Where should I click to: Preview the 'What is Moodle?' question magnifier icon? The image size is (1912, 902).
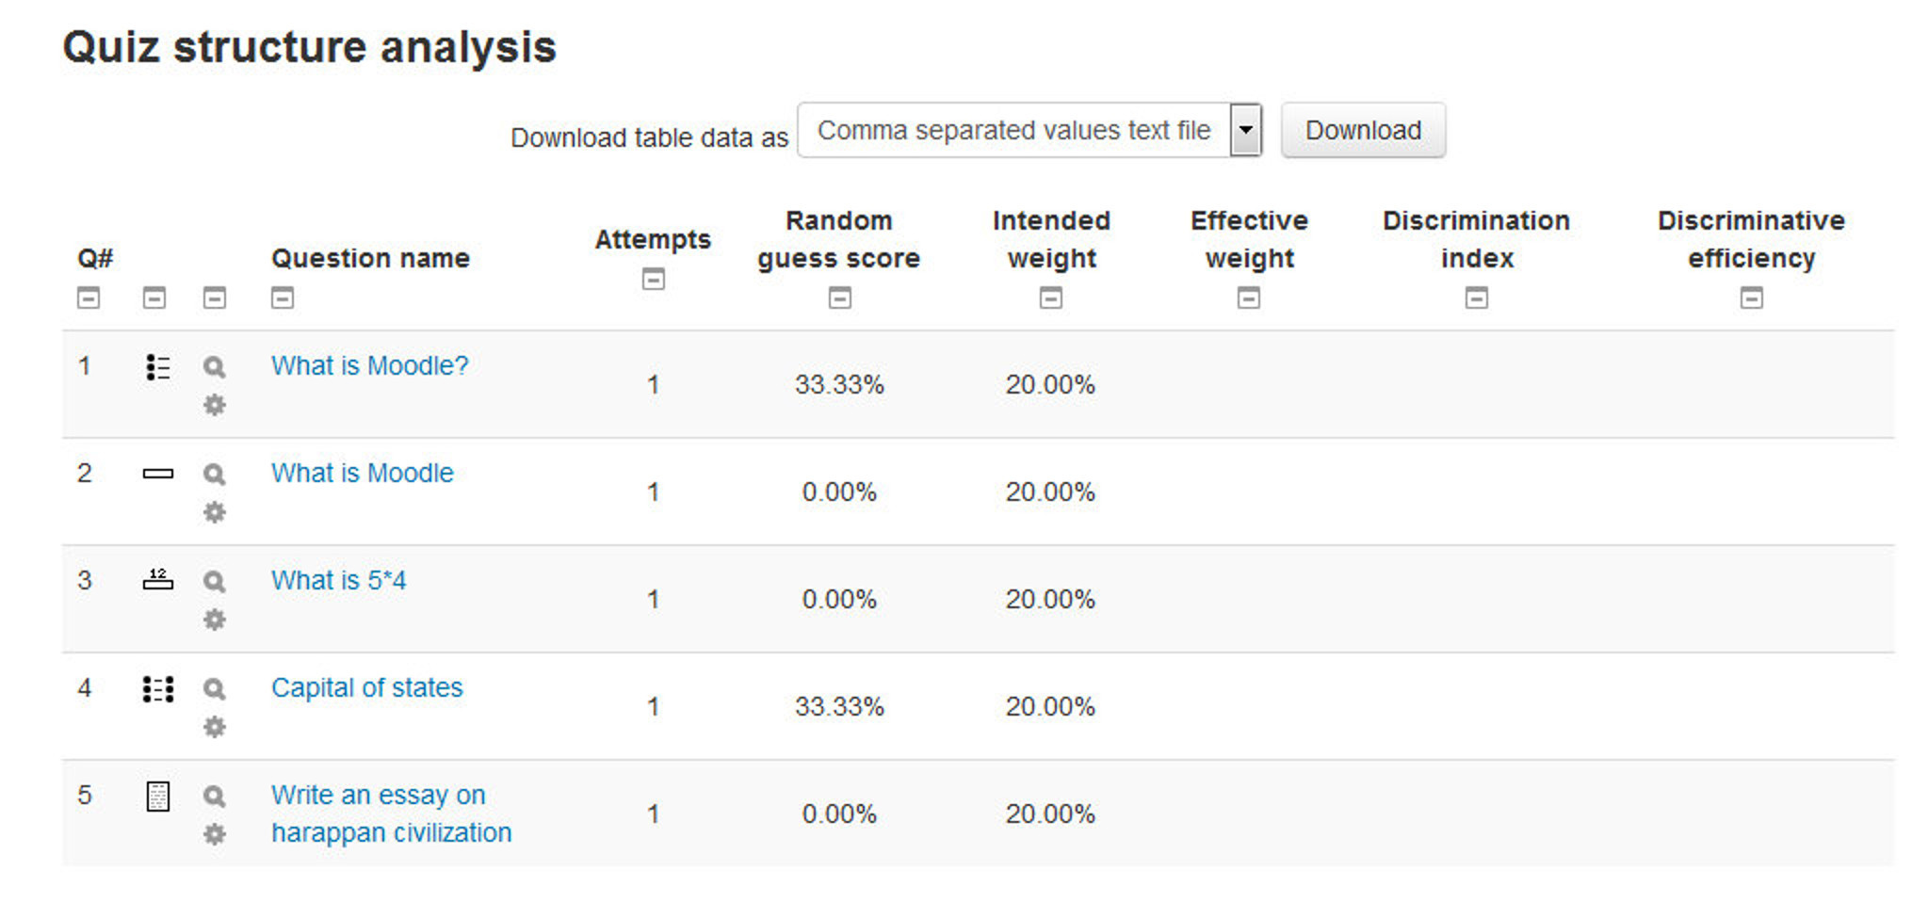pos(214,366)
